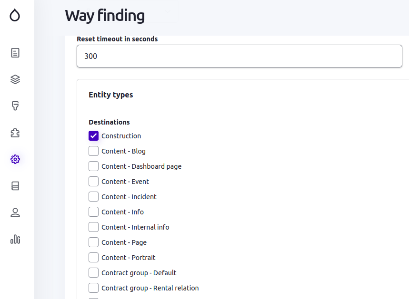409x299 pixels.
Task: Select the content document icon in sidebar
Action: (x=15, y=53)
